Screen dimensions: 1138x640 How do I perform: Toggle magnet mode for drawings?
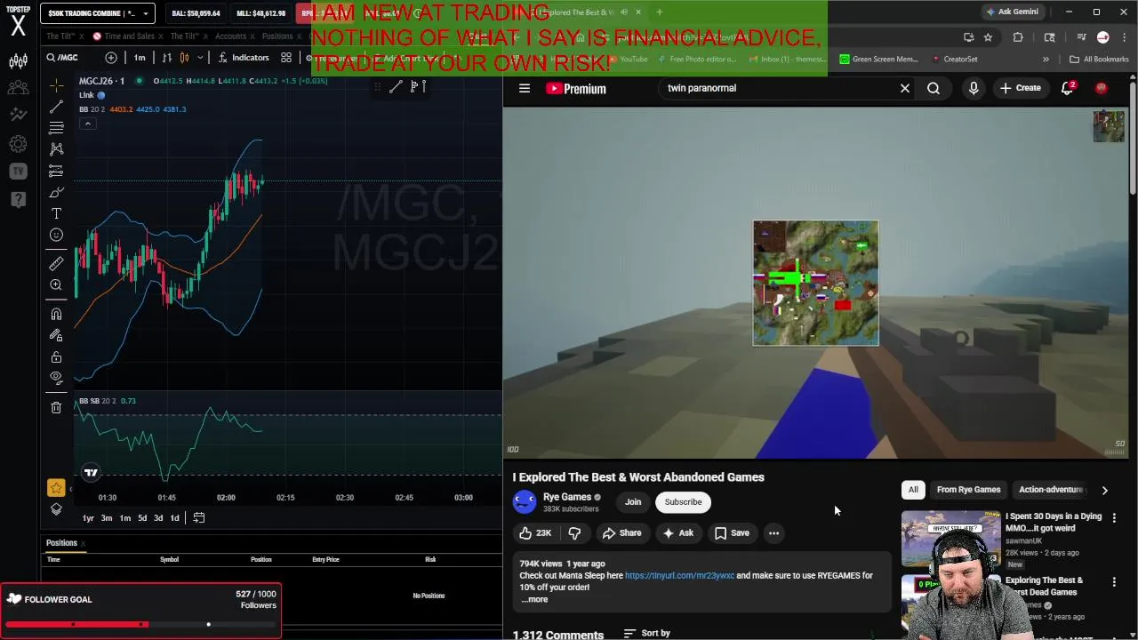(56, 314)
